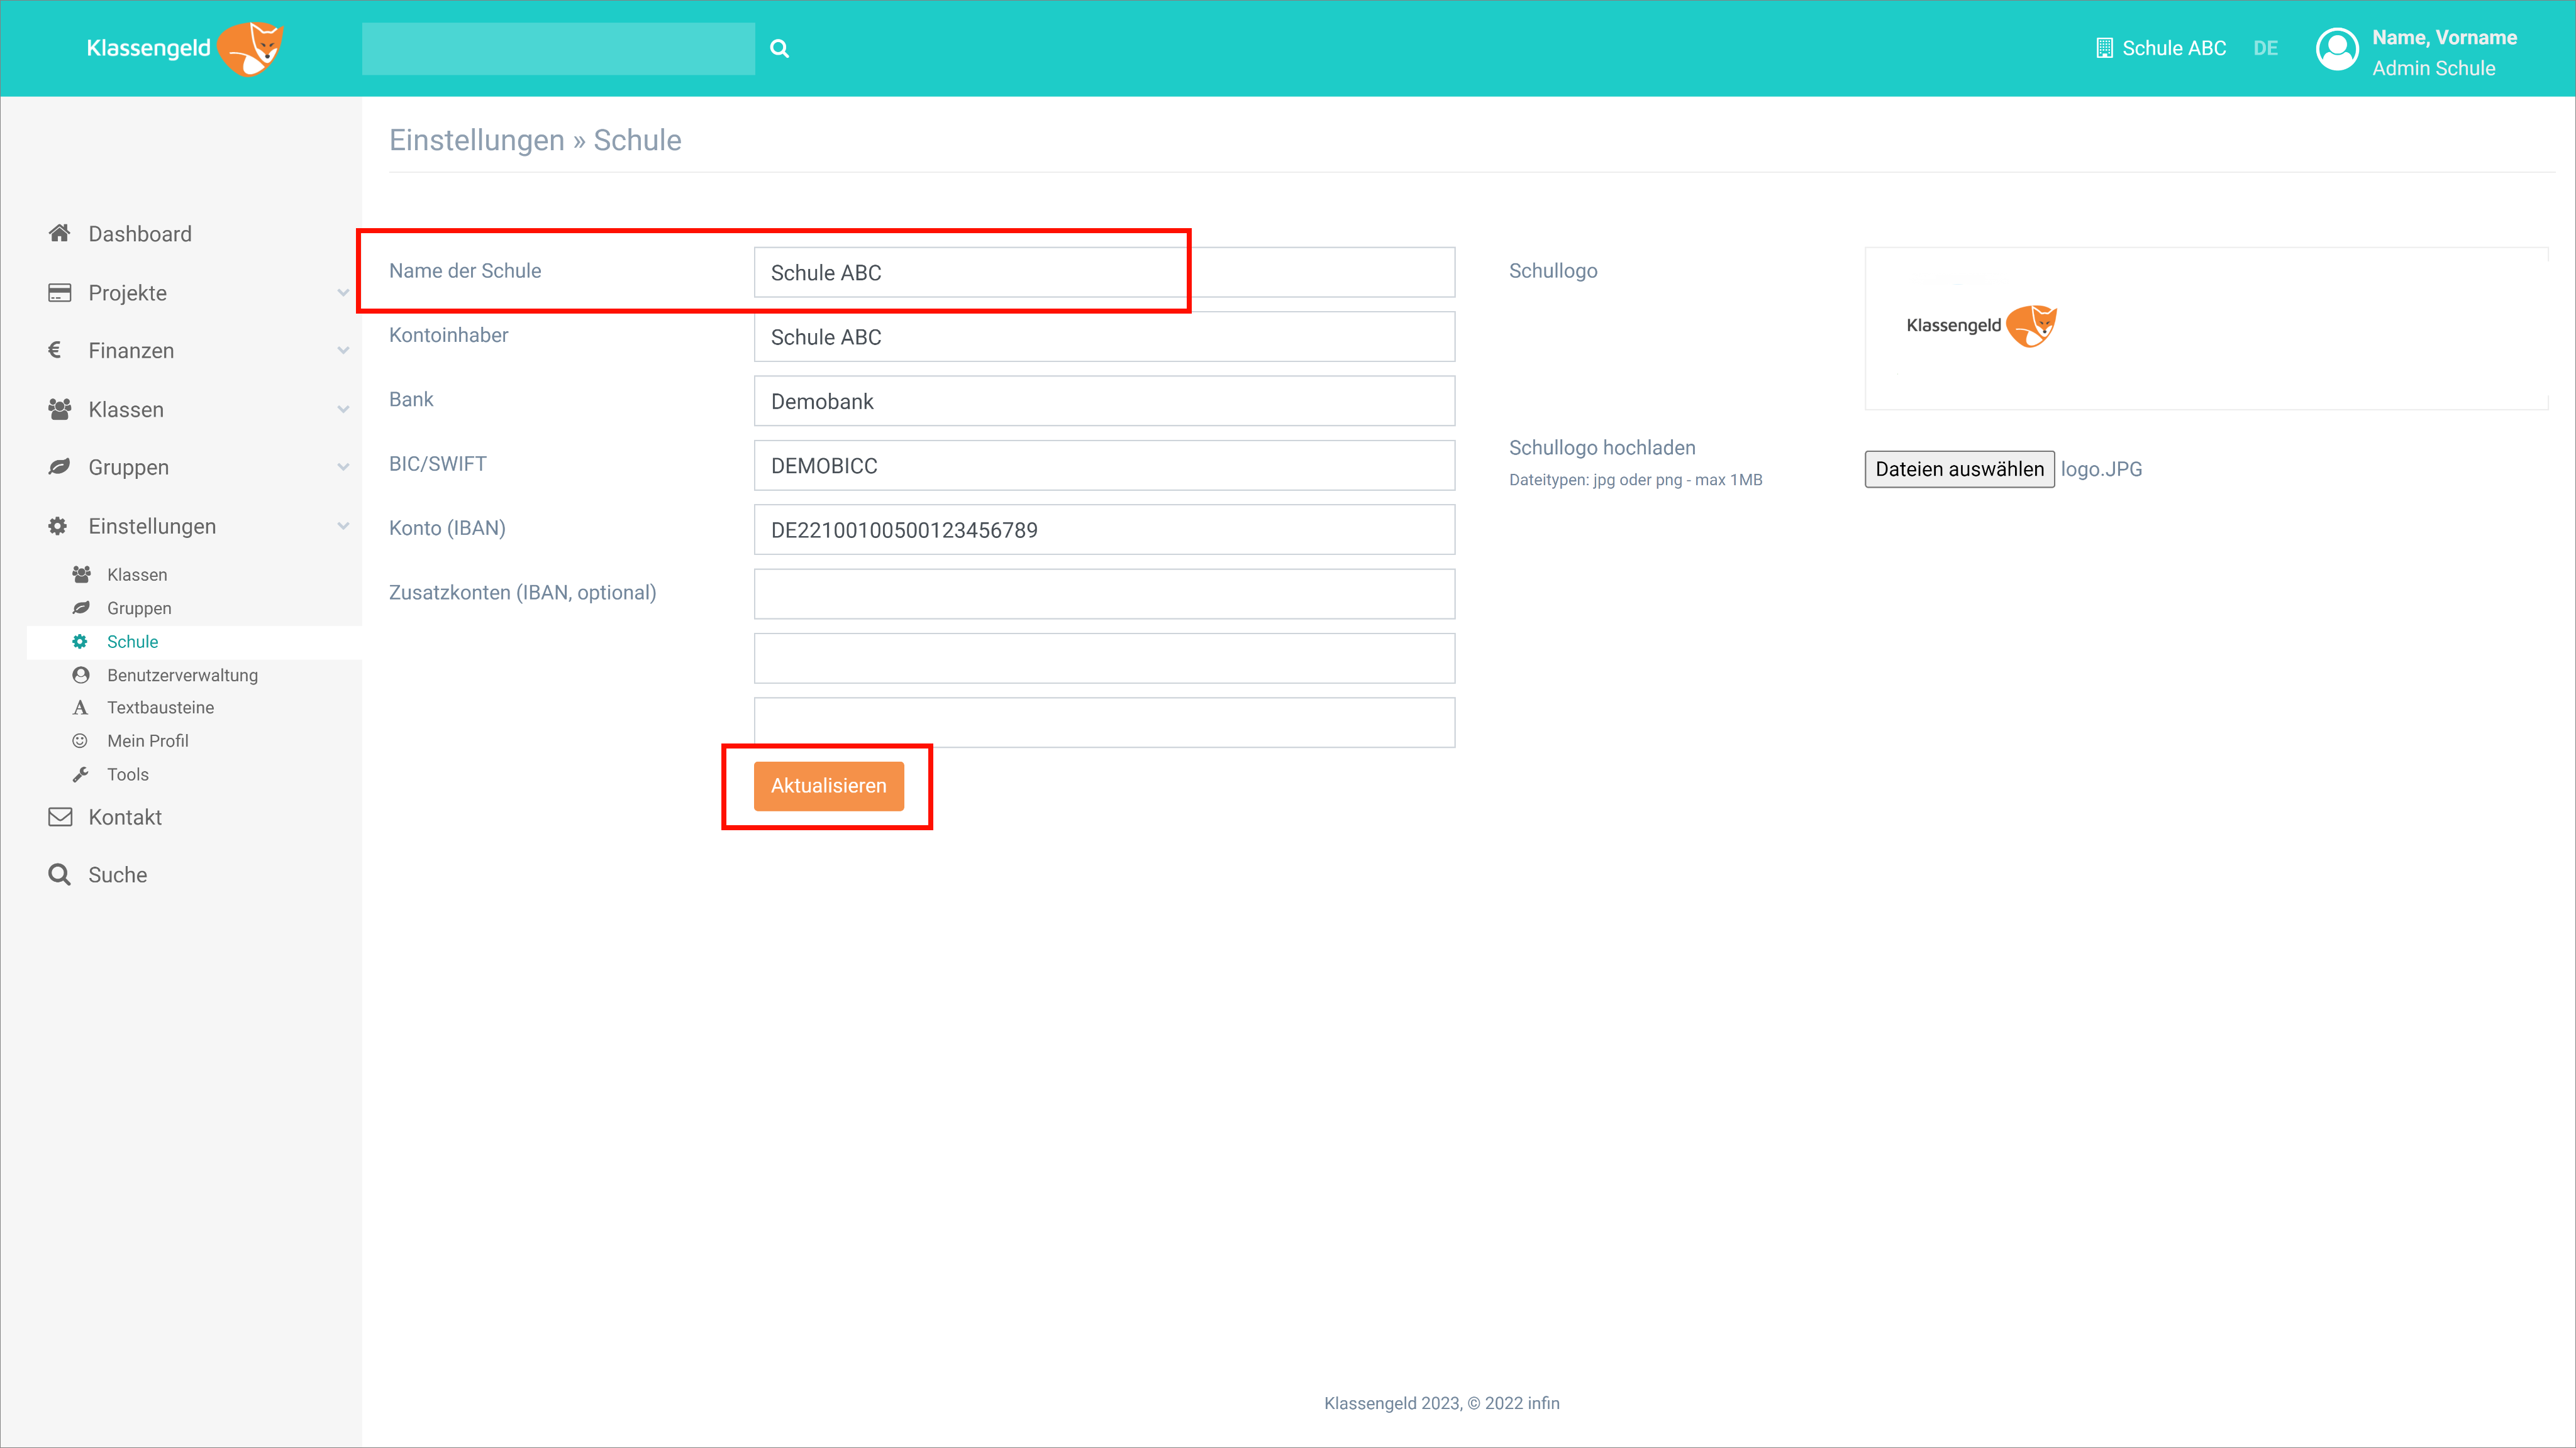Select Mein Profil in settings submenu
2576x1448 pixels.
click(148, 740)
